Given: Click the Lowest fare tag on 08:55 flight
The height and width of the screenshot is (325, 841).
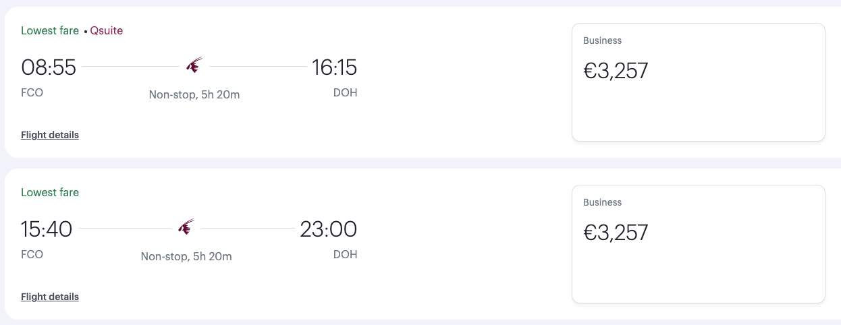Looking at the screenshot, I should pos(50,30).
